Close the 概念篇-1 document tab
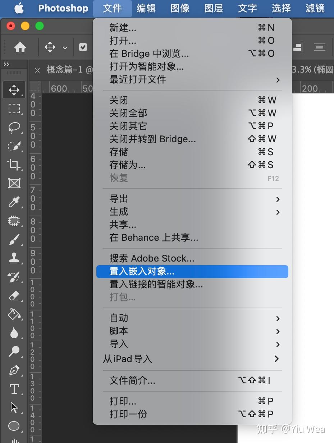334x443 pixels. (x=37, y=70)
